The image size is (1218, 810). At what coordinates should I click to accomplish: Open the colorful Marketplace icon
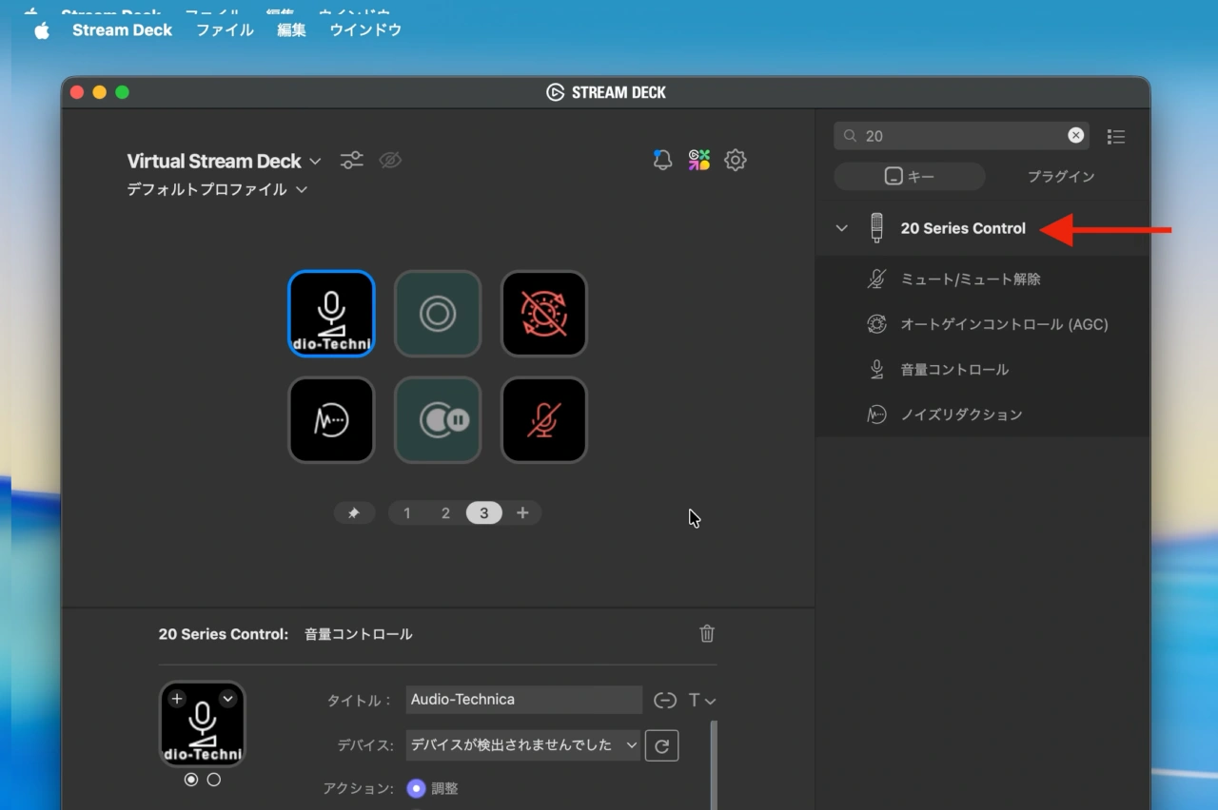click(x=699, y=160)
